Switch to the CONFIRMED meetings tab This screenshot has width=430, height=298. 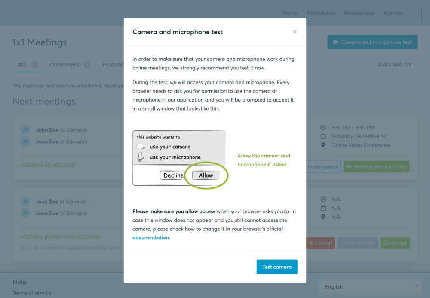65,65
